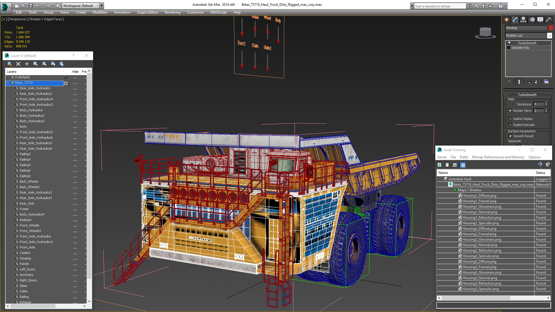Viewport: 555px width, 312px height.
Task: Open the Utilities hammer panel tab
Action: tap(548, 20)
